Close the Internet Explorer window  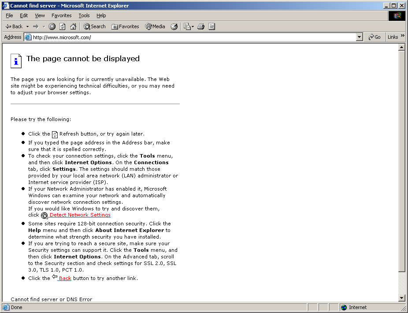[402, 5]
